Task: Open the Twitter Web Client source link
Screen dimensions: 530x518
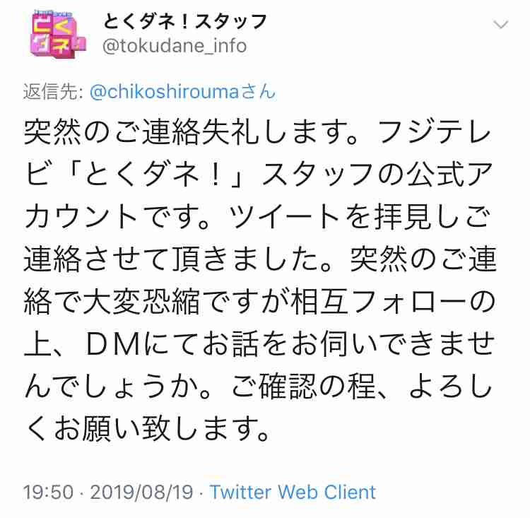Action: click(293, 492)
